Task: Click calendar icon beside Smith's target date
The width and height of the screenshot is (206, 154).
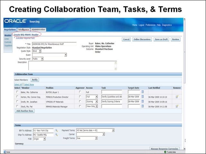Action: tap(143, 101)
